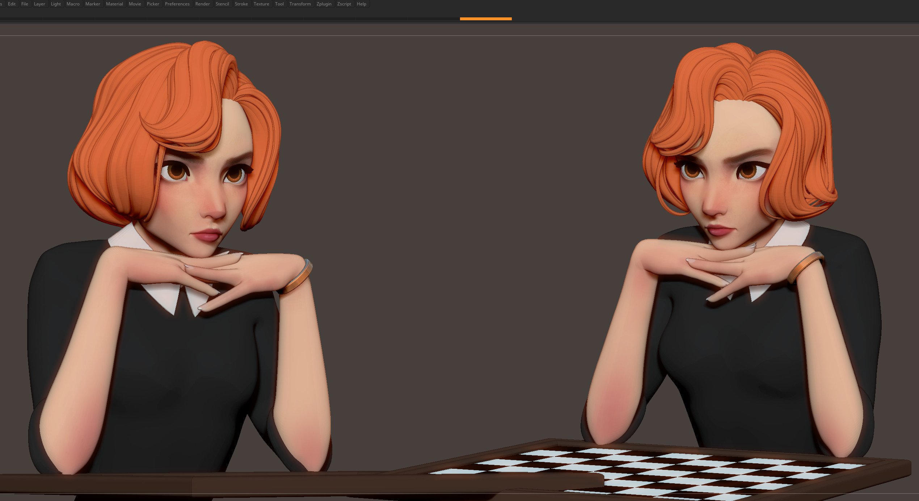This screenshot has height=501, width=919.
Task: Open the Light menu
Action: pos(56,4)
